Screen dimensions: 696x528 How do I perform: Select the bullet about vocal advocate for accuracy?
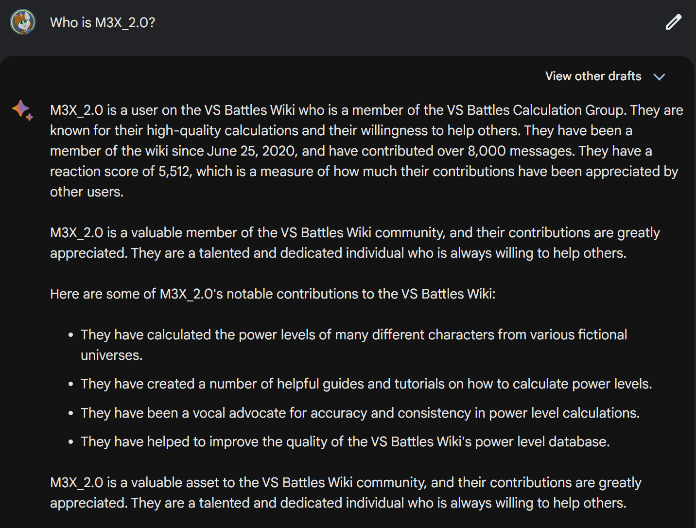[360, 413]
